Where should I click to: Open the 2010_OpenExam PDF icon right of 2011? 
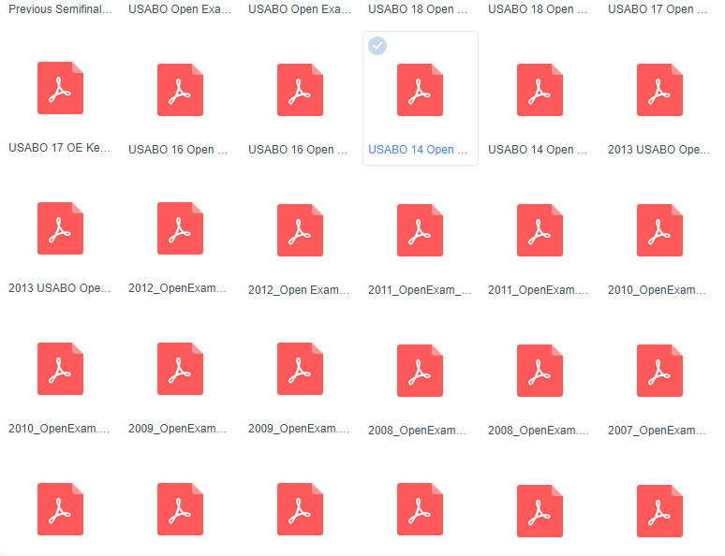659,229
